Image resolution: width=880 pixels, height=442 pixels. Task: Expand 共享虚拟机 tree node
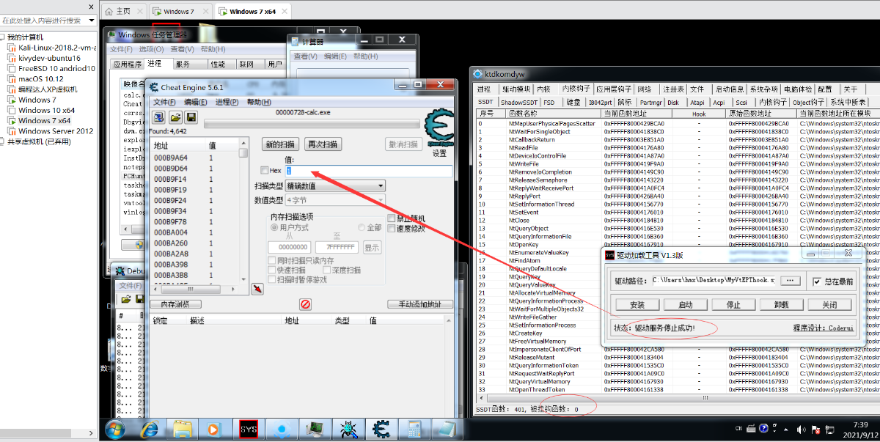pos(3,141)
